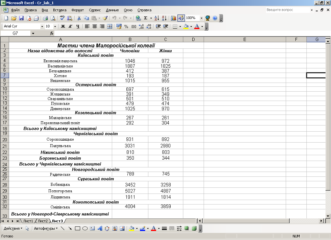Image resolution: width=331 pixels, height=240 pixels.
Task: Sort descending with the Z-A icon
Action: pos(164,18)
